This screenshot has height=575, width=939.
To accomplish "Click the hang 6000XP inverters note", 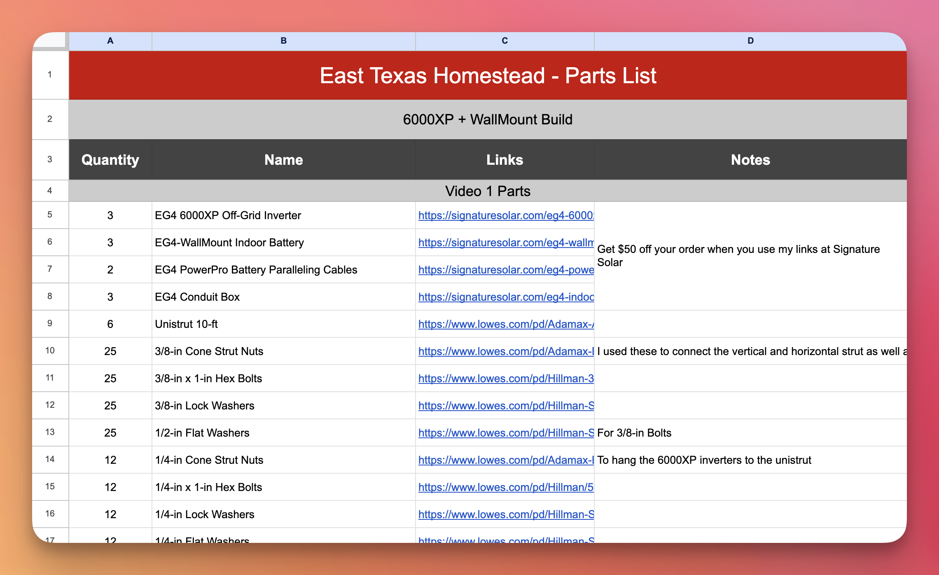I will [750, 460].
